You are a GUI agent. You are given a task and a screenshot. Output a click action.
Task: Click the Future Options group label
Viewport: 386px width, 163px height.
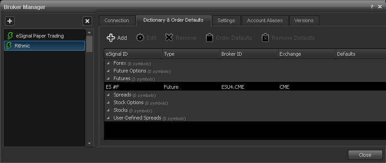point(130,71)
